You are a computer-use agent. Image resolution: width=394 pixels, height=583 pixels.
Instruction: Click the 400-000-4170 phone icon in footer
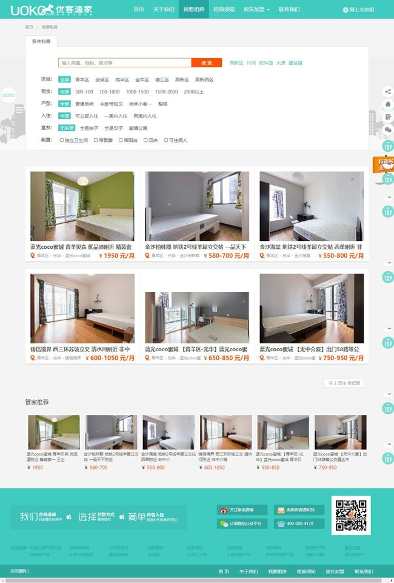point(281,524)
